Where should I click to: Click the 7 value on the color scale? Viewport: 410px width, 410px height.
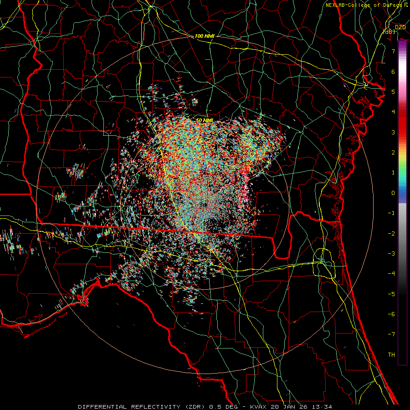tap(393, 51)
